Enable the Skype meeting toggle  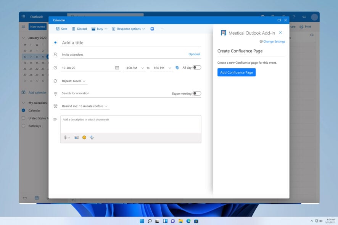click(197, 93)
